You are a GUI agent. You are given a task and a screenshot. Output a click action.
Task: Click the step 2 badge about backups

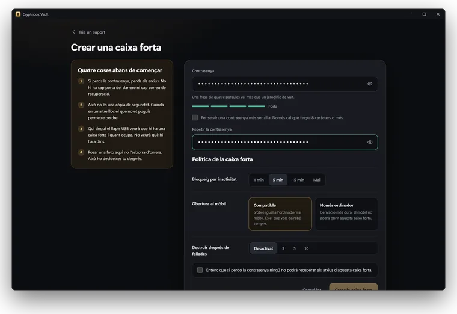[81, 105]
